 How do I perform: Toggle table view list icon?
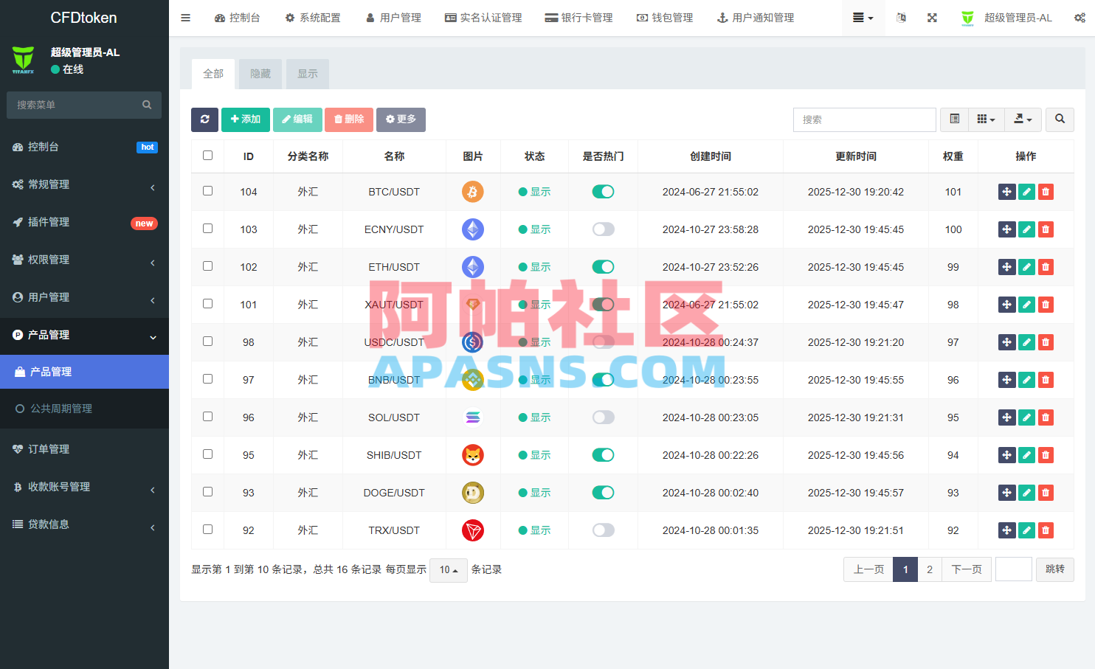(955, 119)
